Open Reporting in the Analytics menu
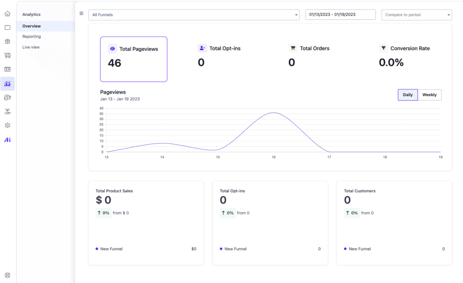463x283 pixels. 32,37
